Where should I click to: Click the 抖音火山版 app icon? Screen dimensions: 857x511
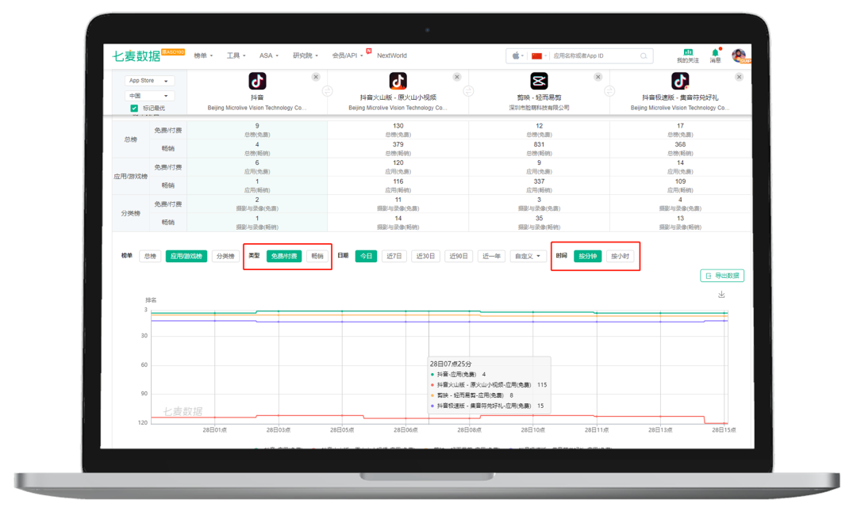398,81
